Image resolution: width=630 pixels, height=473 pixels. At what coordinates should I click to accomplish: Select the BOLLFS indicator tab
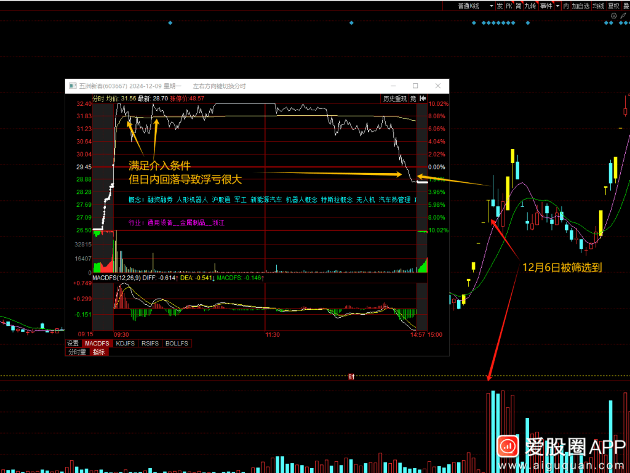click(x=177, y=343)
